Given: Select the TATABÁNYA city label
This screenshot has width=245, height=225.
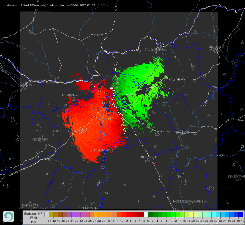Looking at the screenshot, I should [70, 95].
